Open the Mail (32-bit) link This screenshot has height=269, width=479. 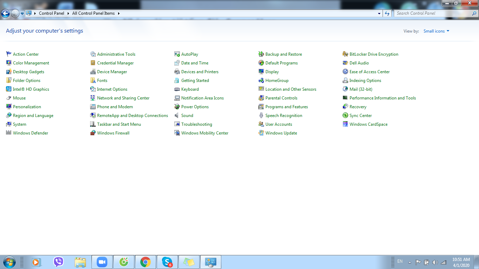point(361,89)
